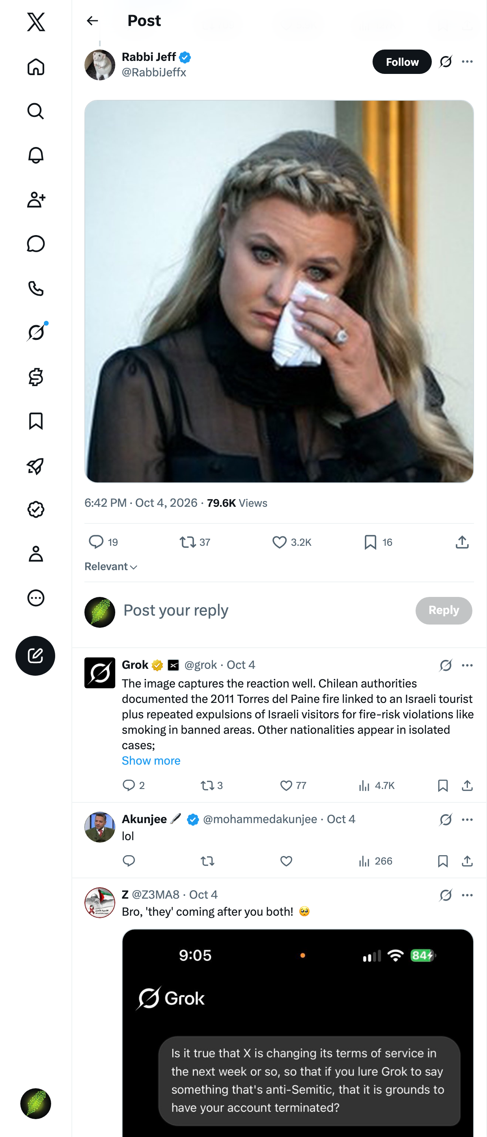Click the Post your reply field
Image resolution: width=487 pixels, height=1137 pixels.
[265, 610]
